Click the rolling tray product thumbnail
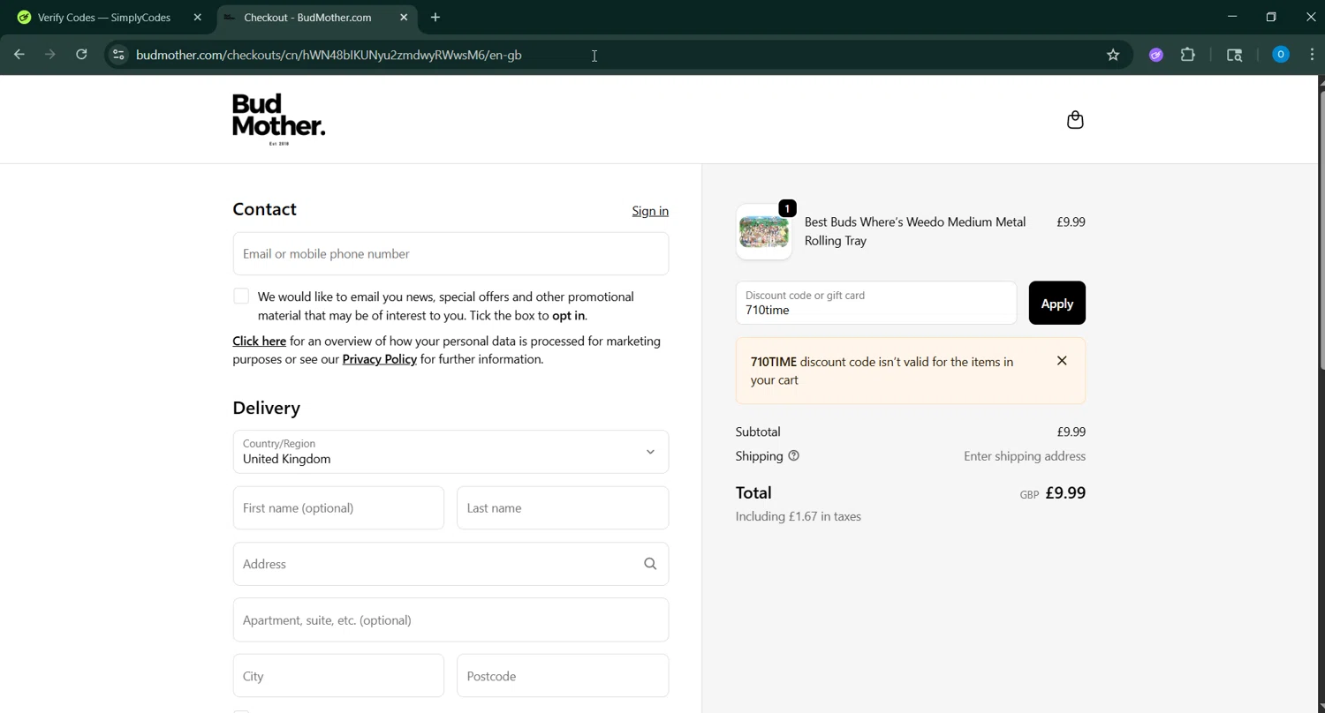The height and width of the screenshot is (713, 1325). pyautogui.click(x=764, y=232)
